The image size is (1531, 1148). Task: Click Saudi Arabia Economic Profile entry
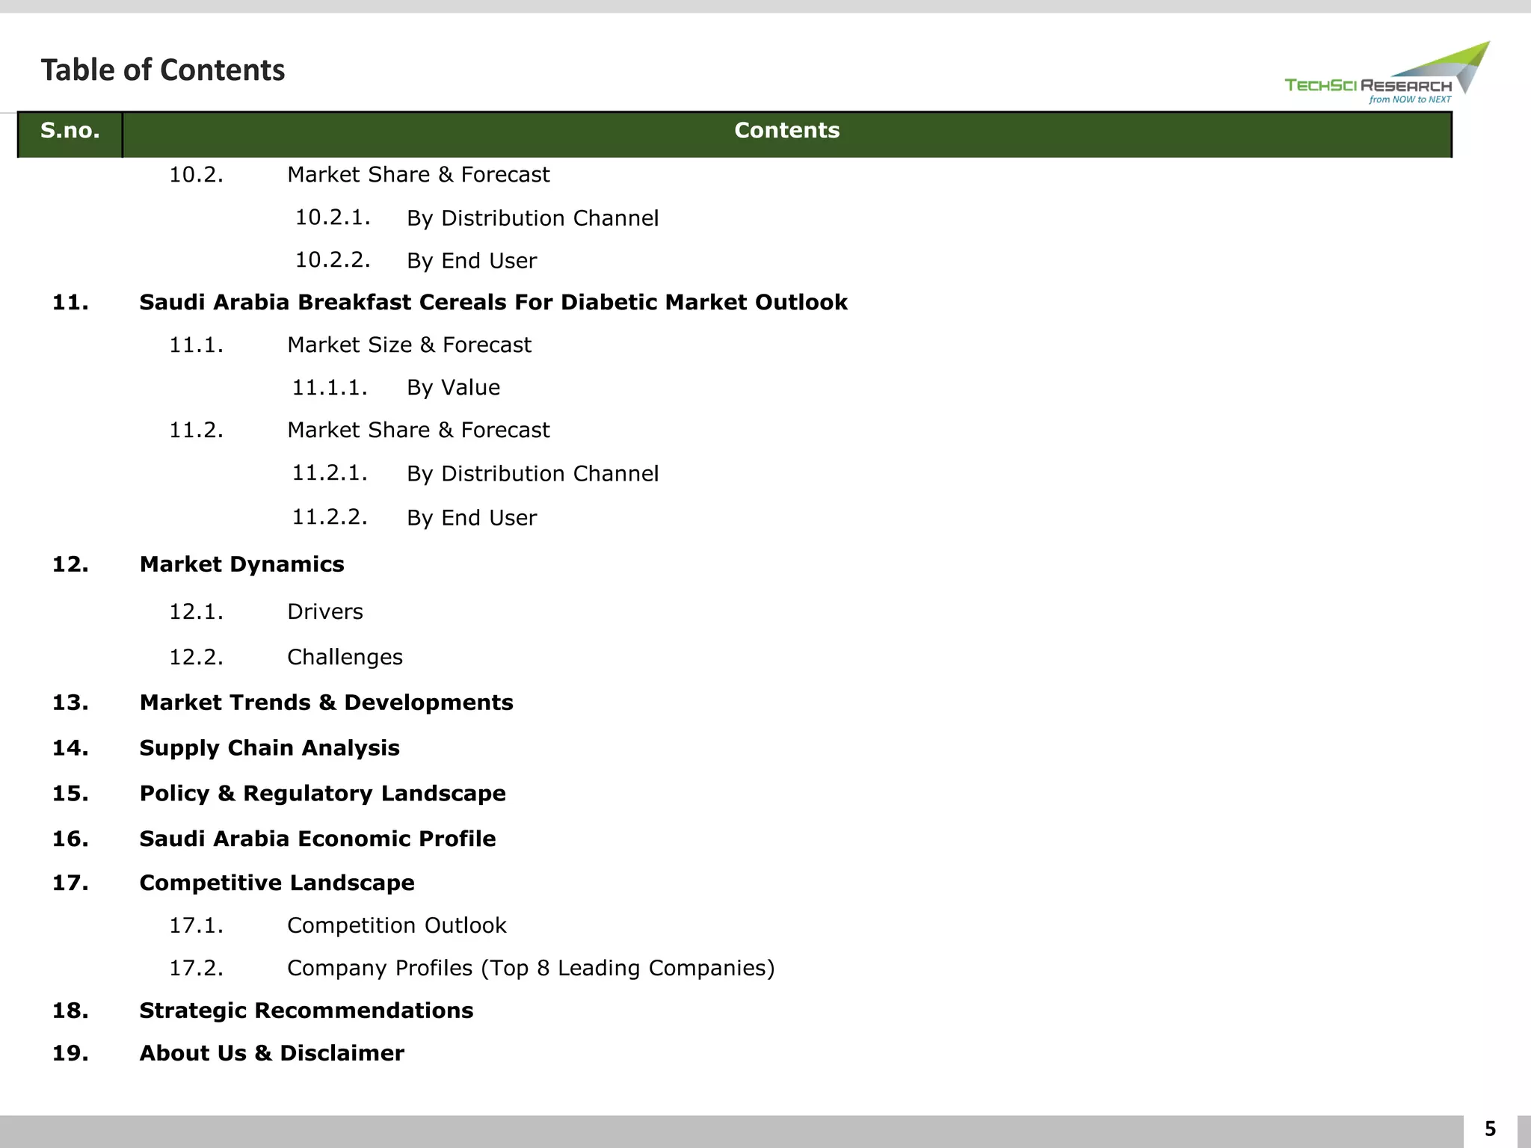click(317, 839)
